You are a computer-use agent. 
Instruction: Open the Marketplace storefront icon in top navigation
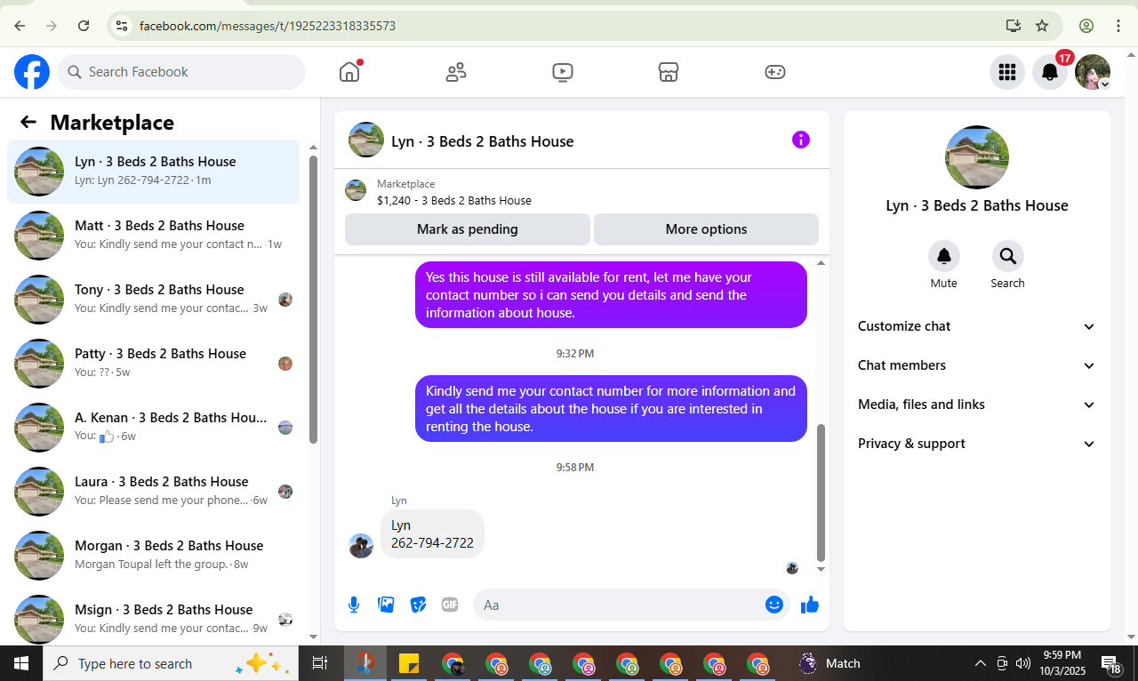(x=669, y=72)
